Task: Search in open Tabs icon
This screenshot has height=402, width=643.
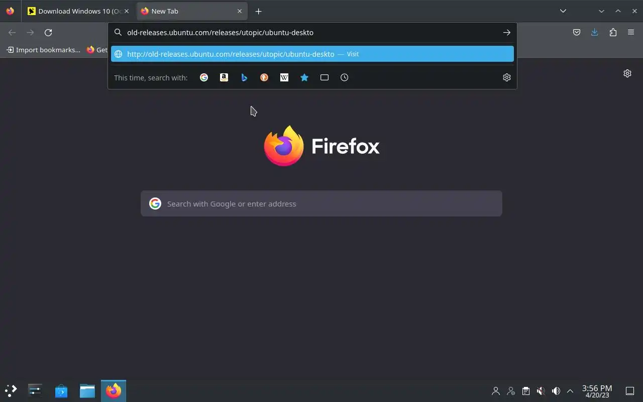Action: (325, 77)
